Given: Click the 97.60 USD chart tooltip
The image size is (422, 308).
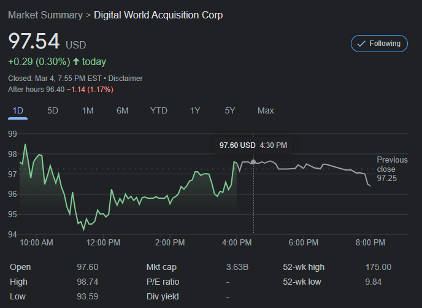Looking at the screenshot, I should click(x=253, y=145).
